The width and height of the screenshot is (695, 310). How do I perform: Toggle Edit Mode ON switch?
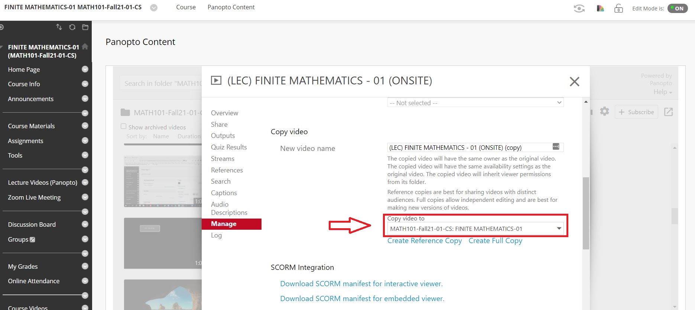coord(677,8)
